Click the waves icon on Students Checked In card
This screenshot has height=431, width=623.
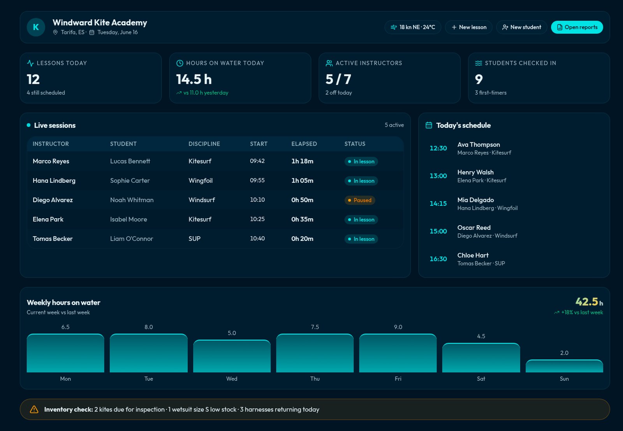479,63
